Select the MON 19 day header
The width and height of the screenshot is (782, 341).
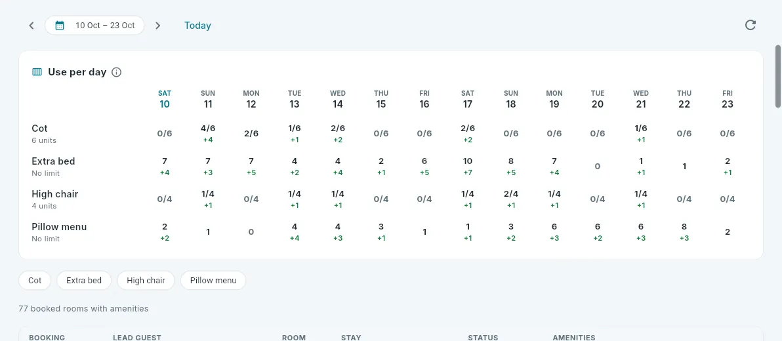554,99
